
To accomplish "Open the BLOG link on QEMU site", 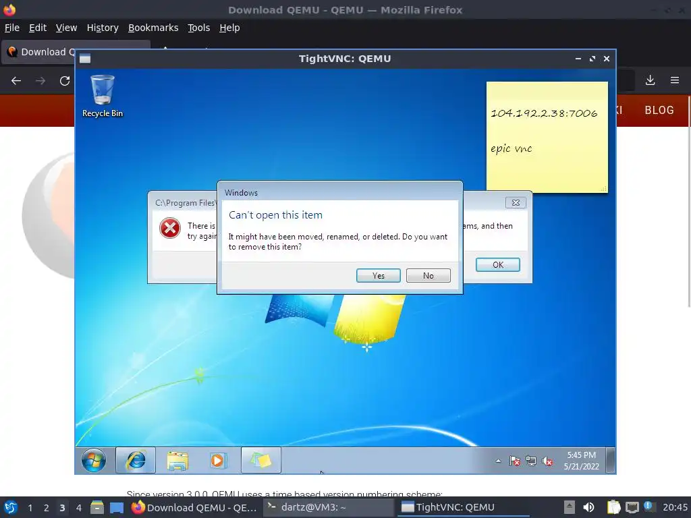I will (x=659, y=110).
